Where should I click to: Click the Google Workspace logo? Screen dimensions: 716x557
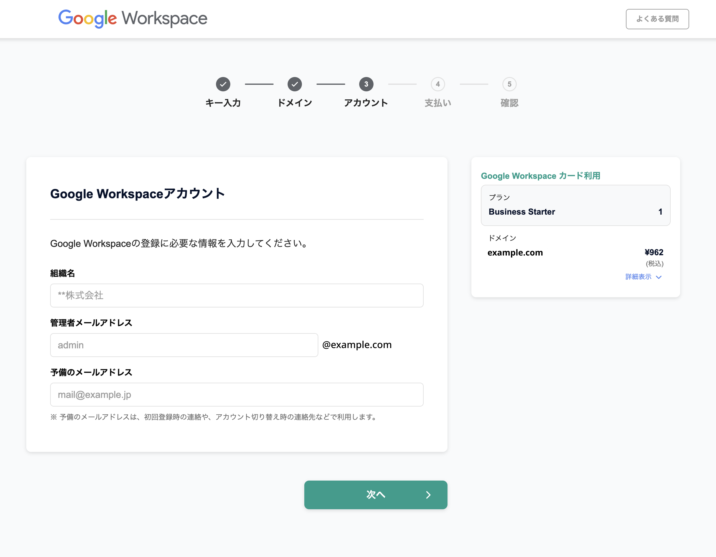tap(132, 19)
